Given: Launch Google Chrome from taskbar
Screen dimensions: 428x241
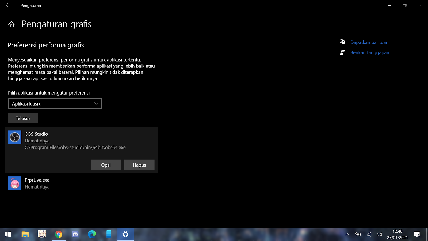Looking at the screenshot, I should [x=59, y=235].
